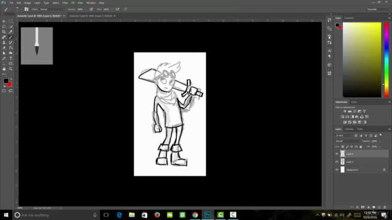Open the brush Opacity slider dropdown
The height and width of the screenshot is (220, 392).
coord(86,9)
